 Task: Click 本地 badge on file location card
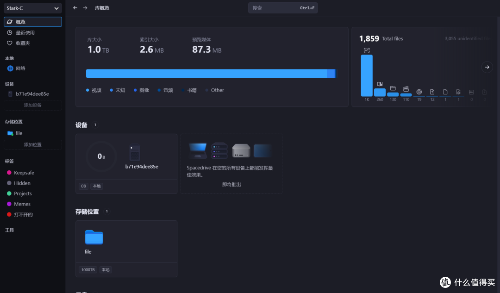106,270
